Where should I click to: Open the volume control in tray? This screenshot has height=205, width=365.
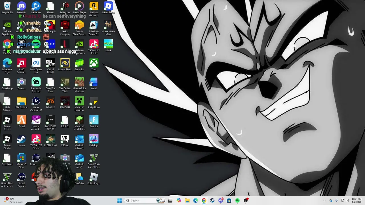[347, 200]
